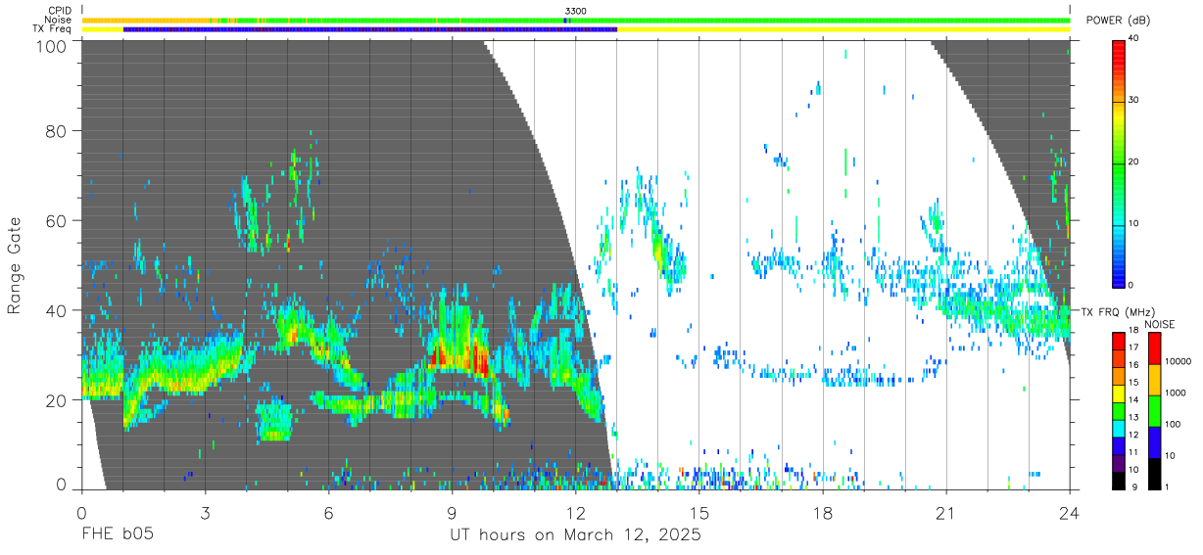Image resolution: width=1203 pixels, height=555 pixels.
Task: Click the red top segment of POWER color bar
Action: (1120, 57)
